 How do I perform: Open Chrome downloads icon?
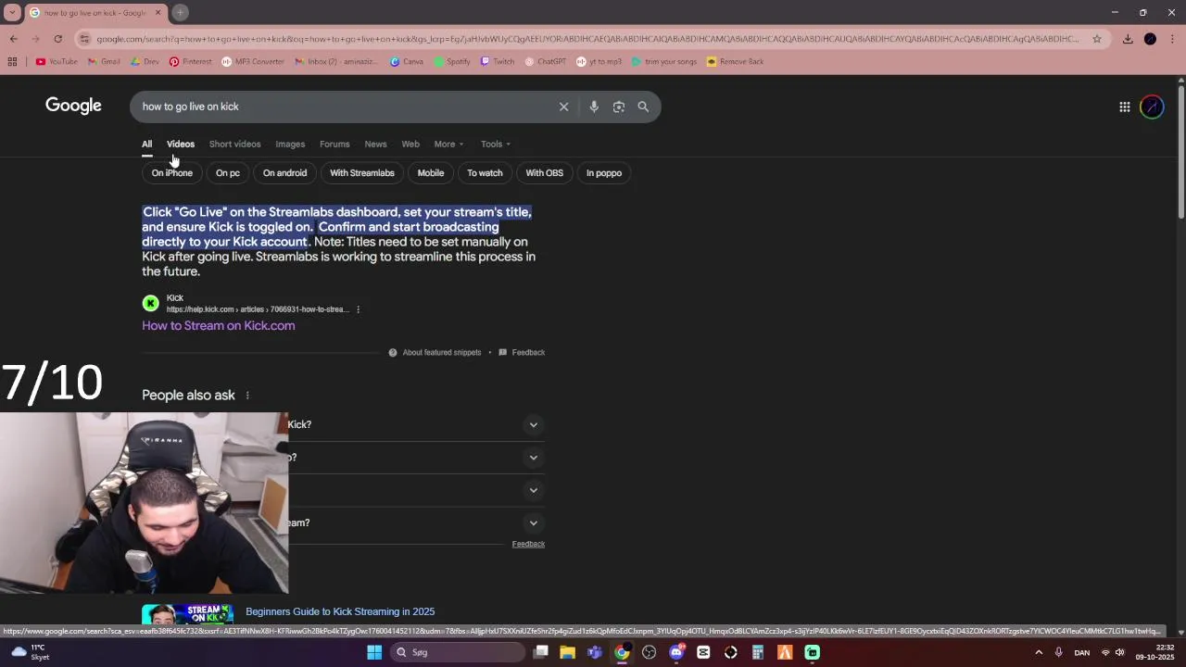(1128, 39)
